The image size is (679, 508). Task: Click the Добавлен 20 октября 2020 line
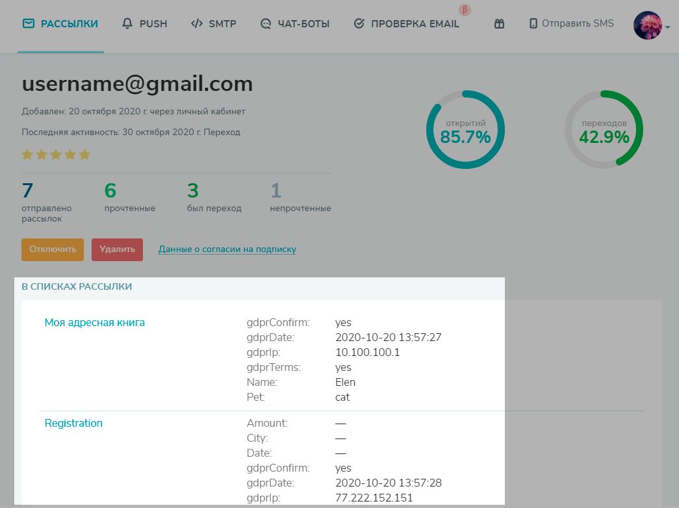133,111
